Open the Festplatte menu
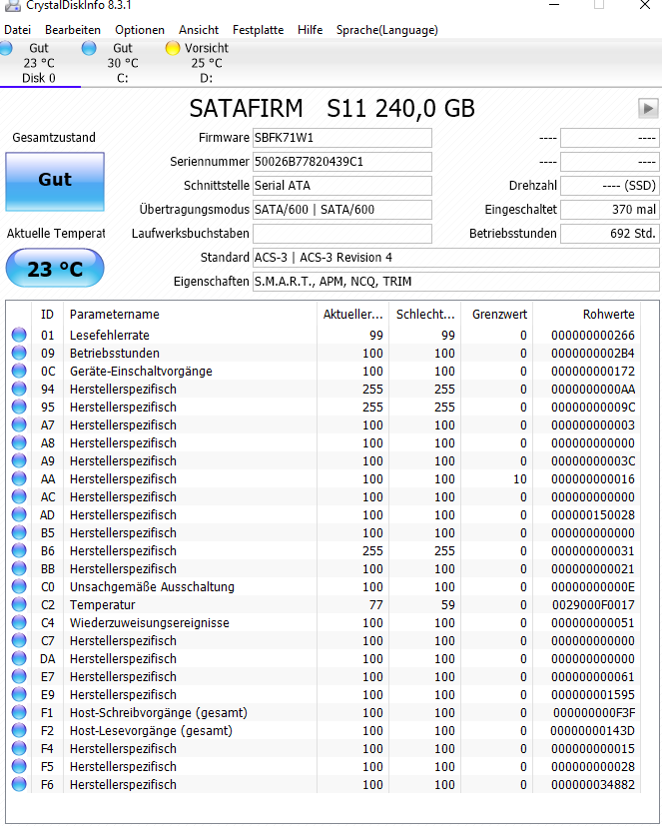The width and height of the screenshot is (662, 826). 258,30
